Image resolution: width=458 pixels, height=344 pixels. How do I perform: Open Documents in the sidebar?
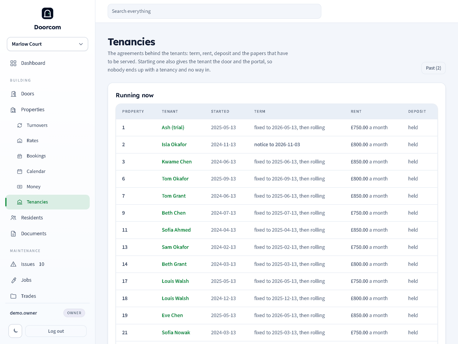(x=48, y=234)
